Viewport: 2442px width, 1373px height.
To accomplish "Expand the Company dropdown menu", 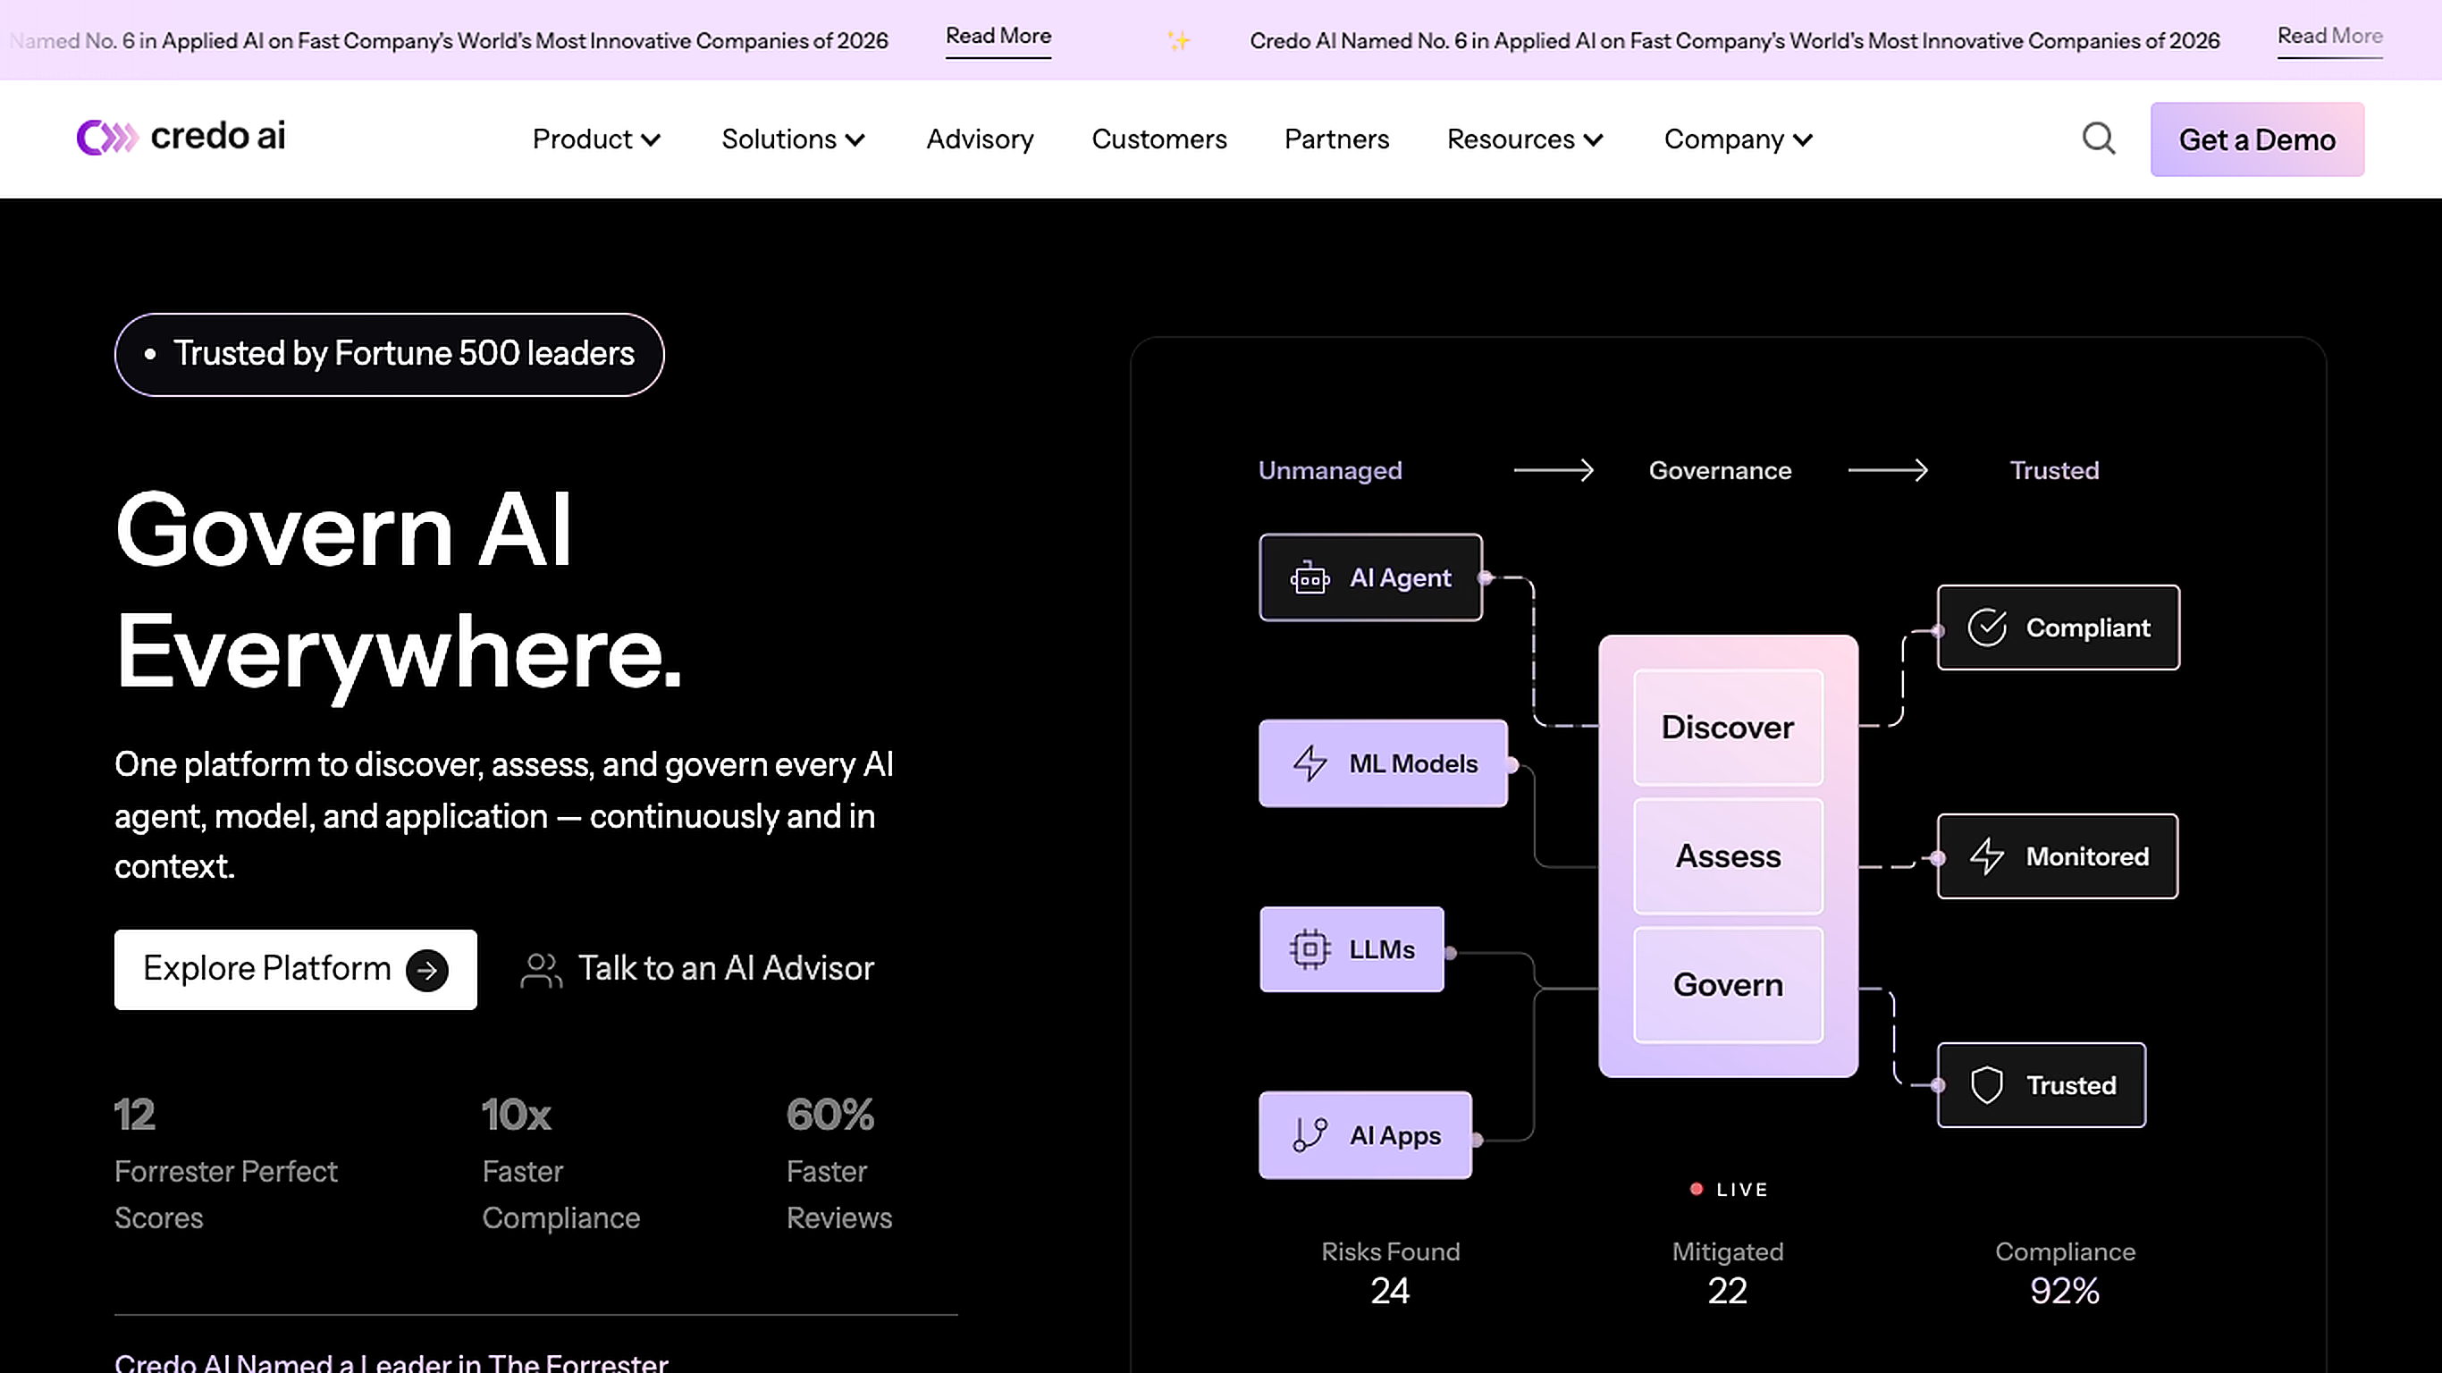I will click(1739, 139).
